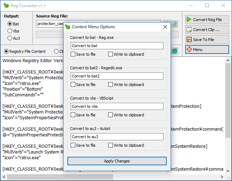Click the clipboard icon on Convert Clip button
The image size is (232, 181).
click(189, 30)
